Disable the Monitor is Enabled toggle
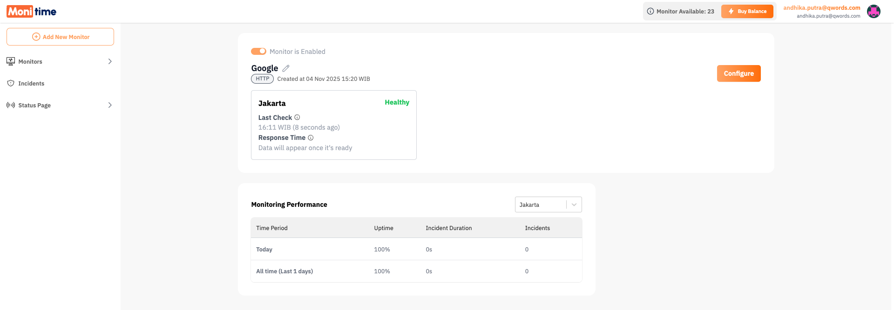This screenshot has width=894, height=310. coord(258,51)
